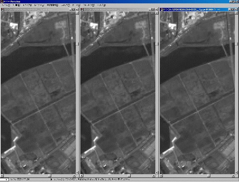The width and height of the screenshot is (239, 182).
Task: Open the Window menu, eighth in menu bar
Action: tap(89, 5)
